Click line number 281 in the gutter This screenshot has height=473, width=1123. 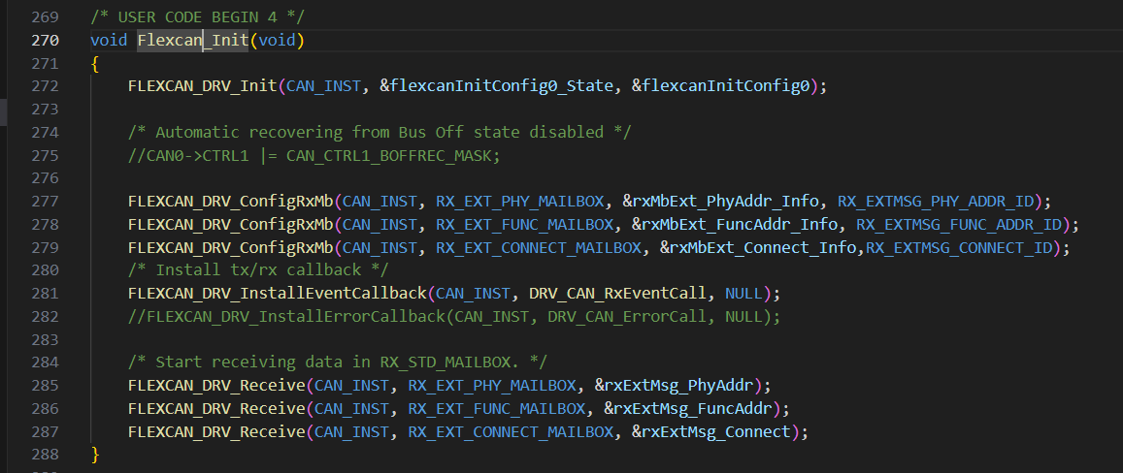[45, 293]
